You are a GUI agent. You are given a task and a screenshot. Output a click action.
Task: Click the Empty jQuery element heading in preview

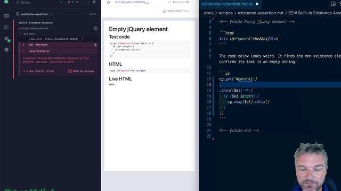[139, 29]
